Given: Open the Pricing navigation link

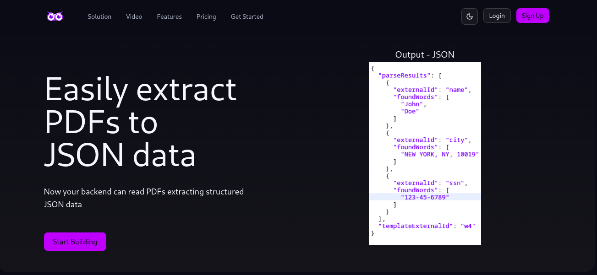Looking at the screenshot, I should [x=206, y=16].
